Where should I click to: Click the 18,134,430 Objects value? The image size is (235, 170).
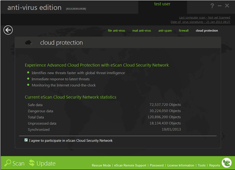165,123
